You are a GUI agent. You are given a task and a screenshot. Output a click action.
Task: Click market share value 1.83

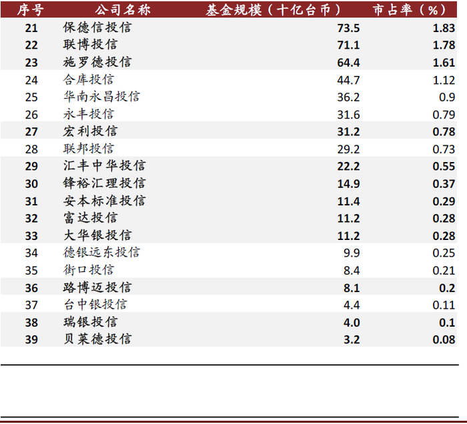click(444, 28)
